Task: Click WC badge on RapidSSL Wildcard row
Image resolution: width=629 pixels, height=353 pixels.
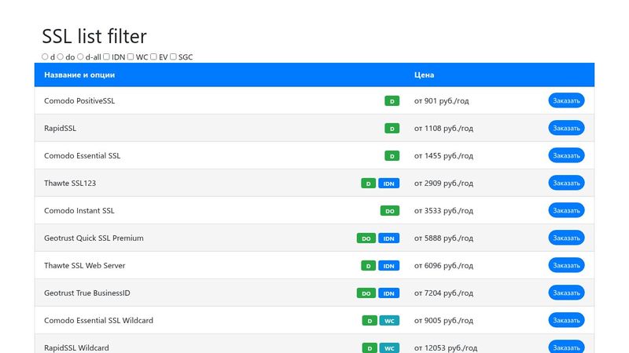Action: (389, 348)
